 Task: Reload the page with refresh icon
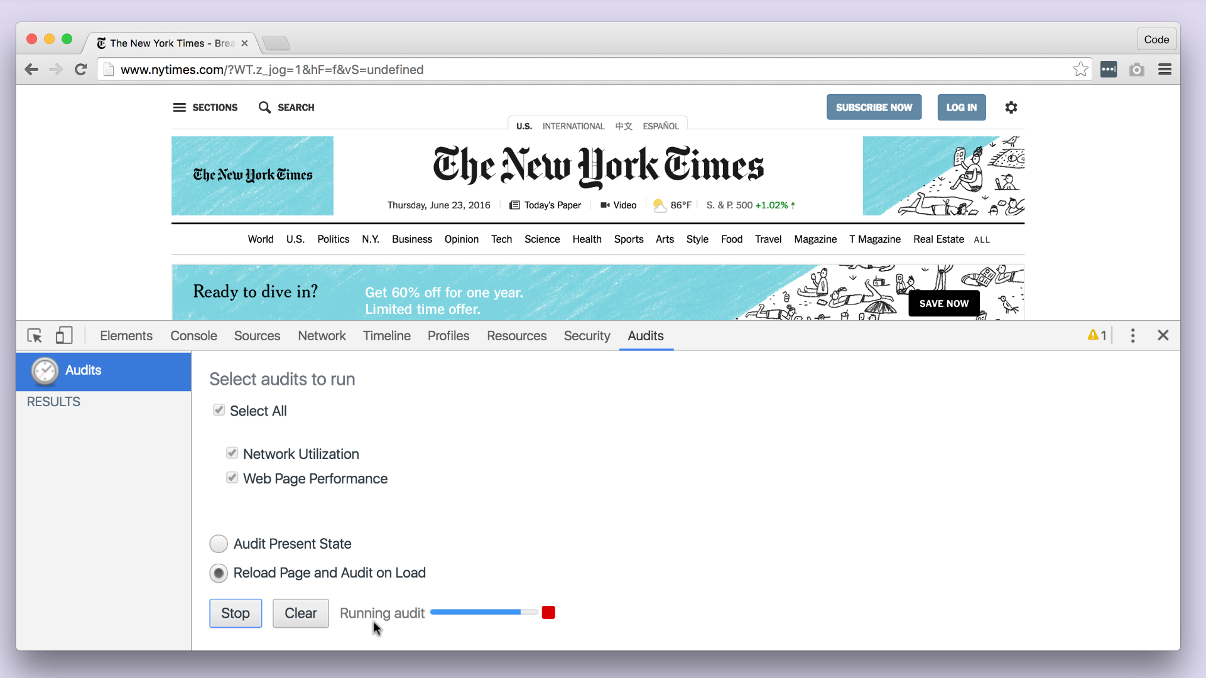pos(80,70)
